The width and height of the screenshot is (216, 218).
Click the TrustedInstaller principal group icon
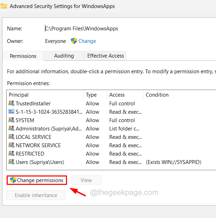coord(12,104)
